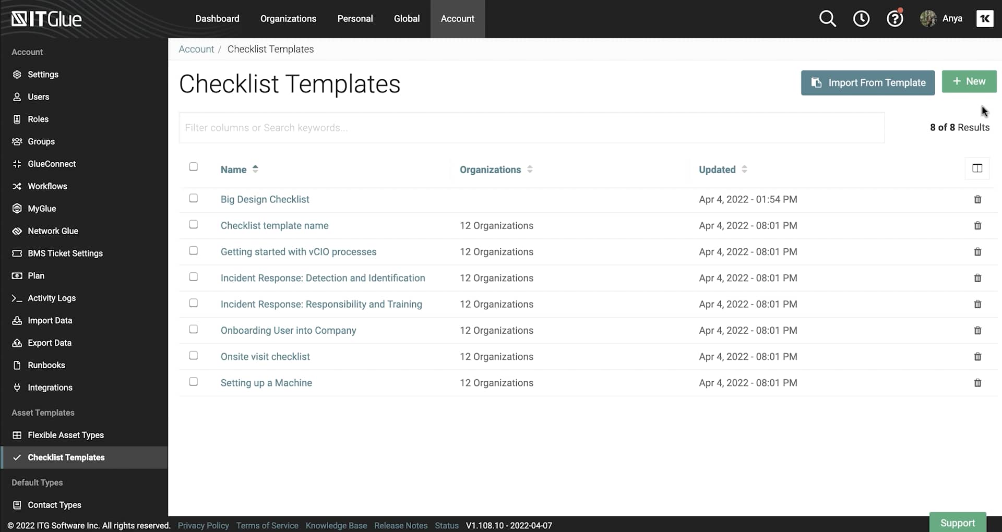1002x532 pixels.
Task: Select the checkbox for Big Design Checklist
Action: coord(193,198)
